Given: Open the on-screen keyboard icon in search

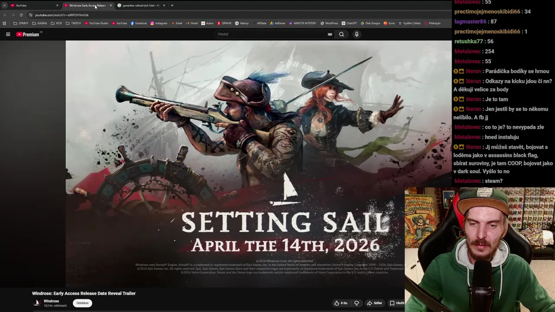Looking at the screenshot, I should pos(330,34).
